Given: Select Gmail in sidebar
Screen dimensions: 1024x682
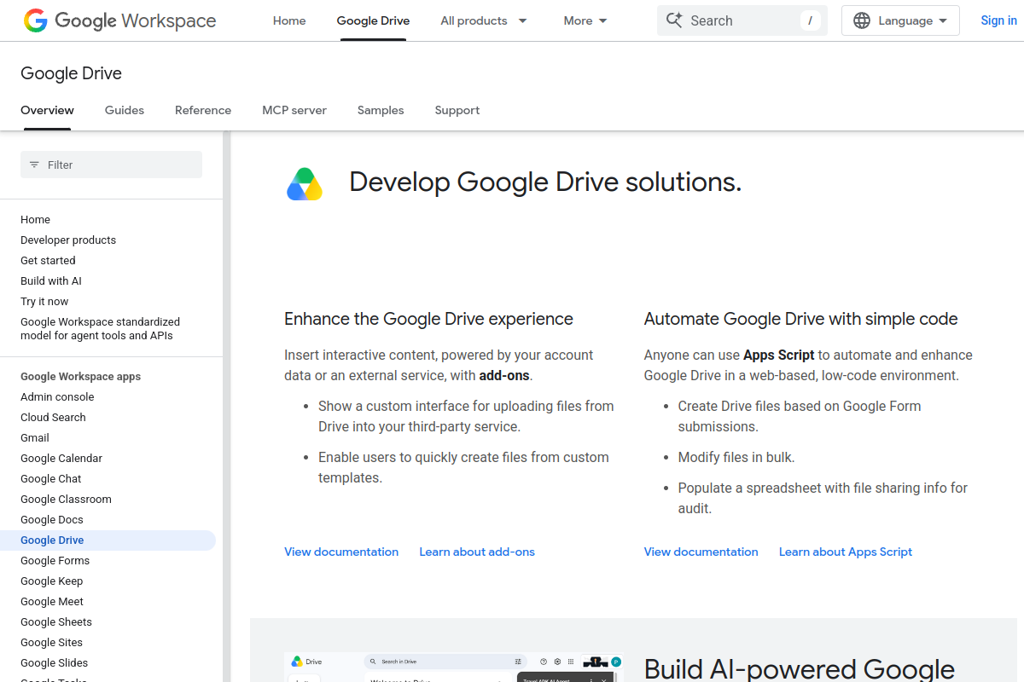Looking at the screenshot, I should pyautogui.click(x=35, y=437).
